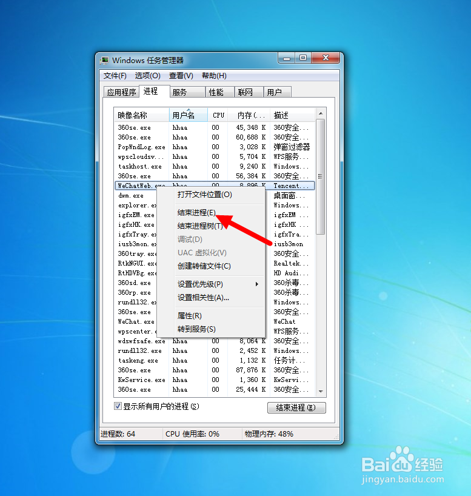Select the dwm.exe process row

point(215,195)
